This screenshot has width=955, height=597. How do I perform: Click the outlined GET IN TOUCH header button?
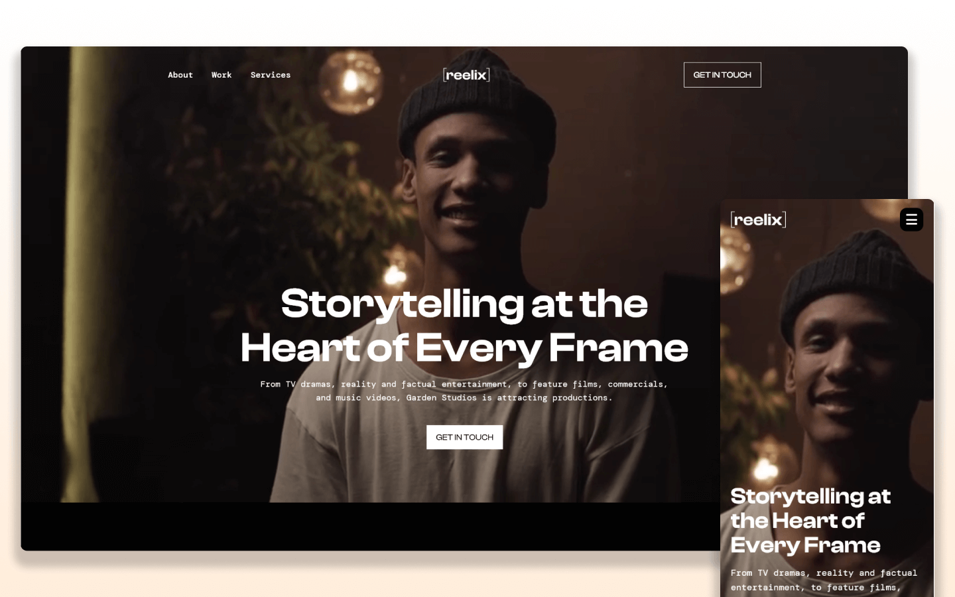(x=722, y=75)
